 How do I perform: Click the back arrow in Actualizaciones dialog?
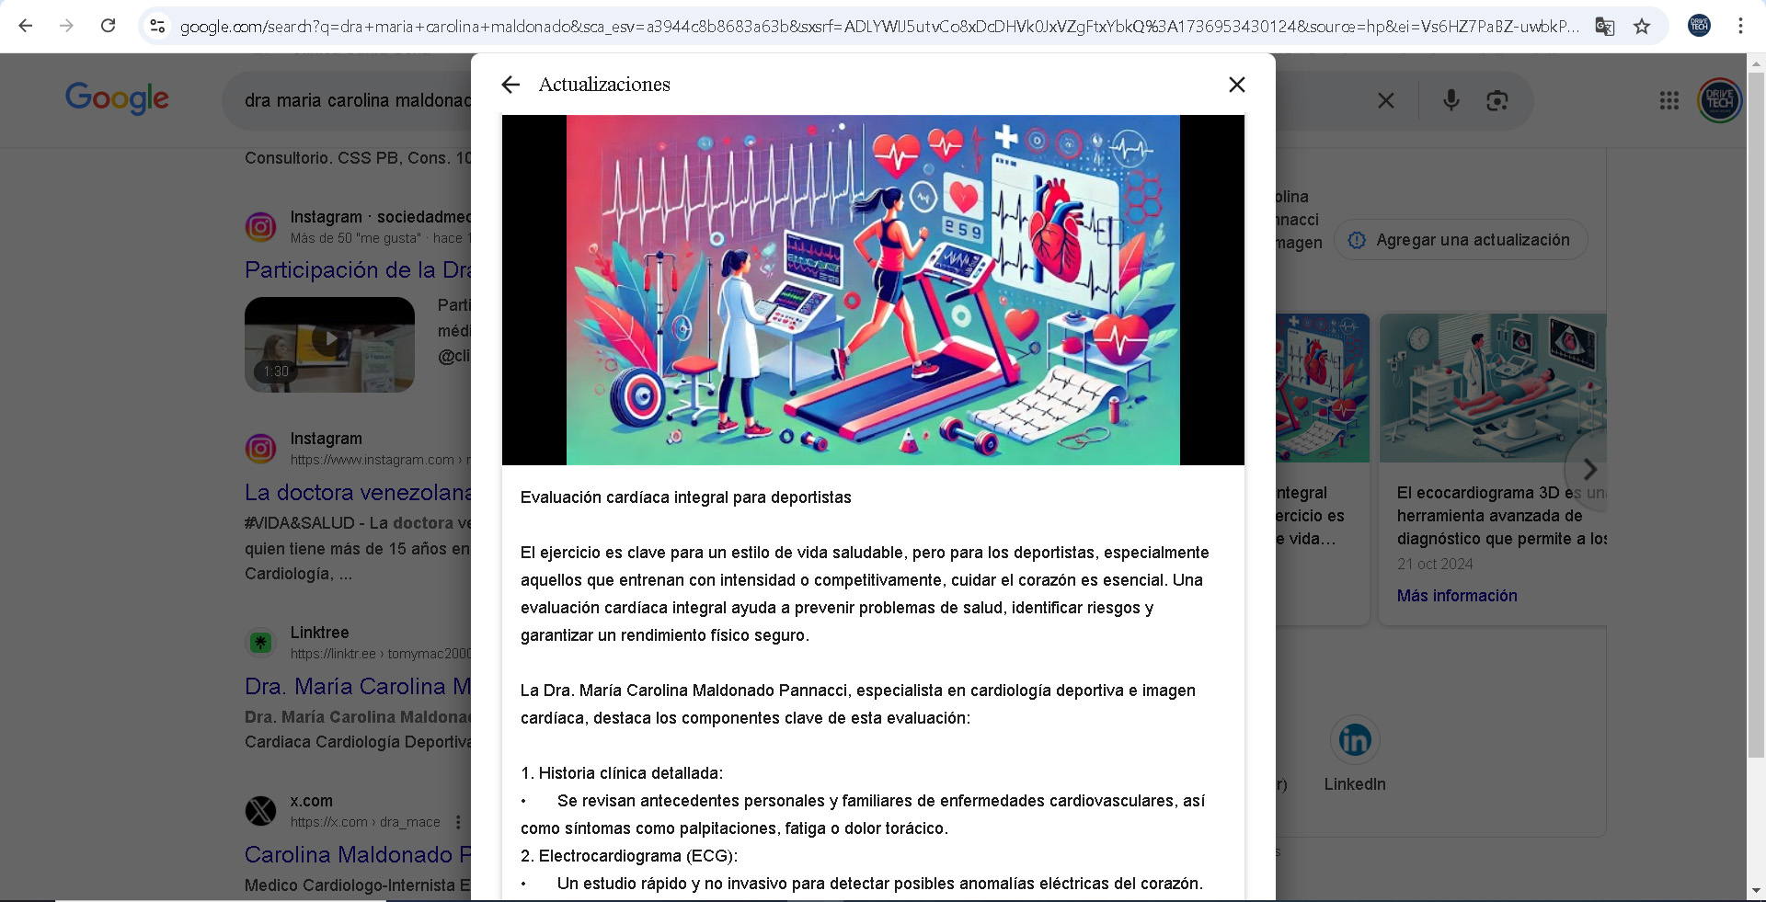(x=510, y=85)
